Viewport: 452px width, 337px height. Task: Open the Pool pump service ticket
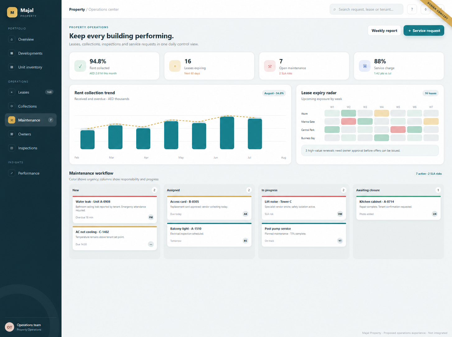click(304, 235)
